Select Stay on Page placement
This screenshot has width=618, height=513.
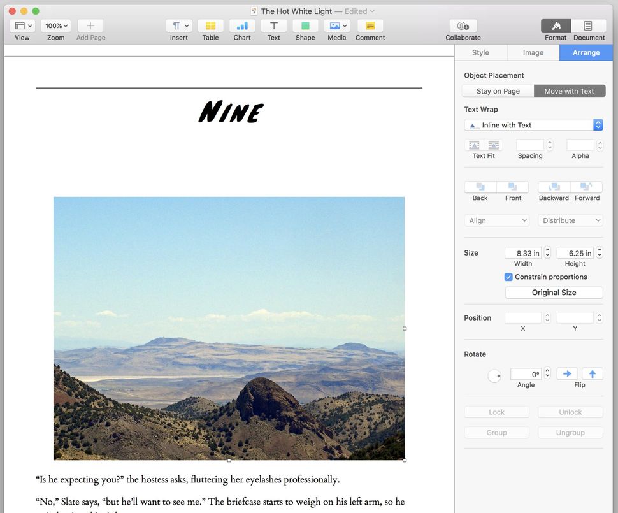tap(498, 90)
